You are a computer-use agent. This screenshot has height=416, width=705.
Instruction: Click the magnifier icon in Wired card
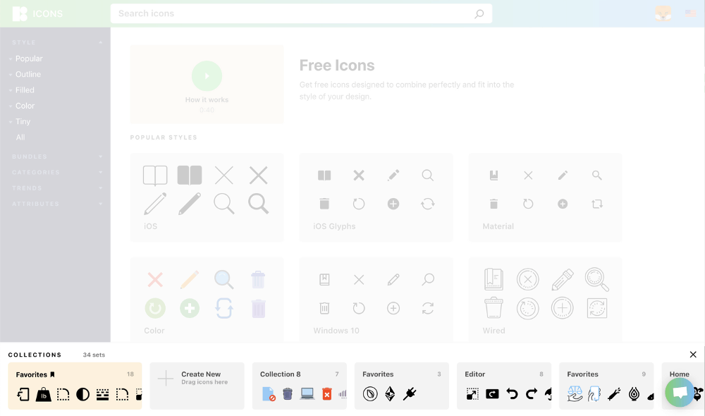(x=597, y=280)
